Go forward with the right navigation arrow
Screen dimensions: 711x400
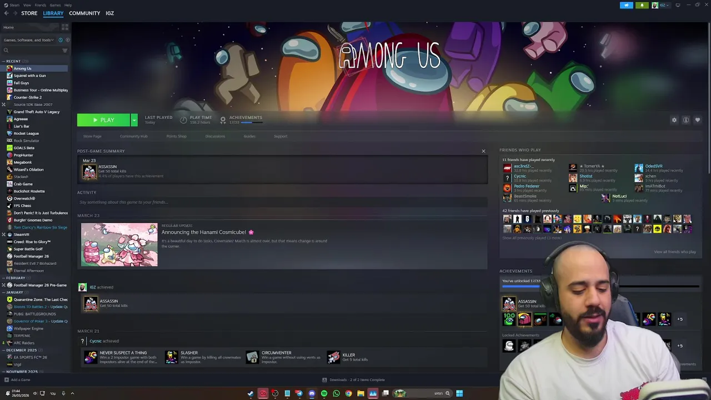[x=15, y=13]
